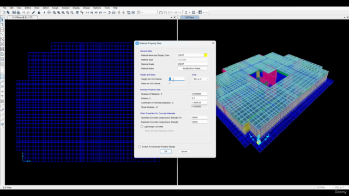349x196 pixels.
Task: Click the yellow material display color swatch
Action: 206,55
